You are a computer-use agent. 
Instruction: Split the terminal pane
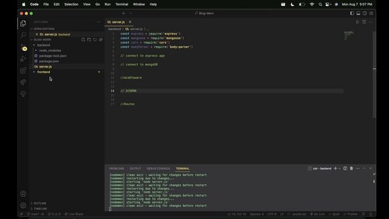345,169
